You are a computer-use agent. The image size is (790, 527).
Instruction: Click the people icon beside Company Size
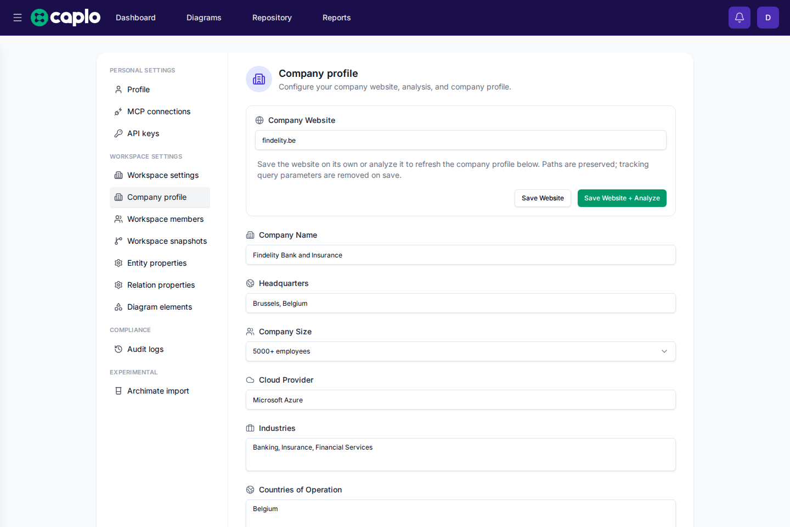coord(250,332)
